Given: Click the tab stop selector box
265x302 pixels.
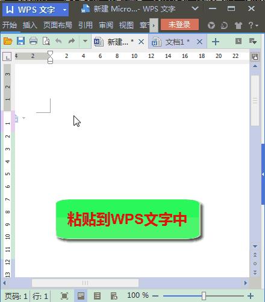Looking at the screenshot, I should click(x=7, y=57).
